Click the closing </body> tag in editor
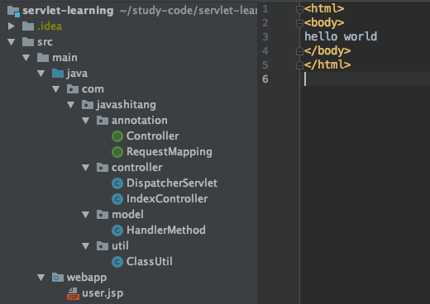The width and height of the screenshot is (430, 304). 327,51
